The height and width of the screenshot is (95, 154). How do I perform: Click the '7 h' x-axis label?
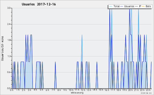(53, 90)
